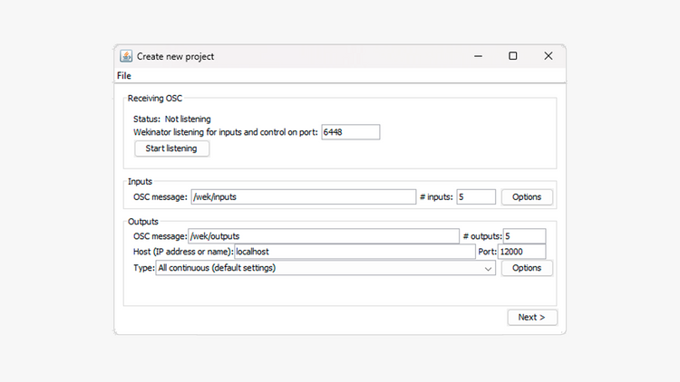Click the Create new project title text
Screen dimensions: 680x382
tap(175, 56)
